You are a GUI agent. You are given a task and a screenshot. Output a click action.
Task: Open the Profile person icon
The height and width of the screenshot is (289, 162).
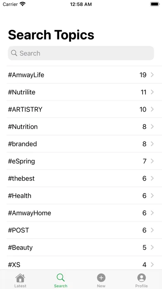[x=141, y=277]
